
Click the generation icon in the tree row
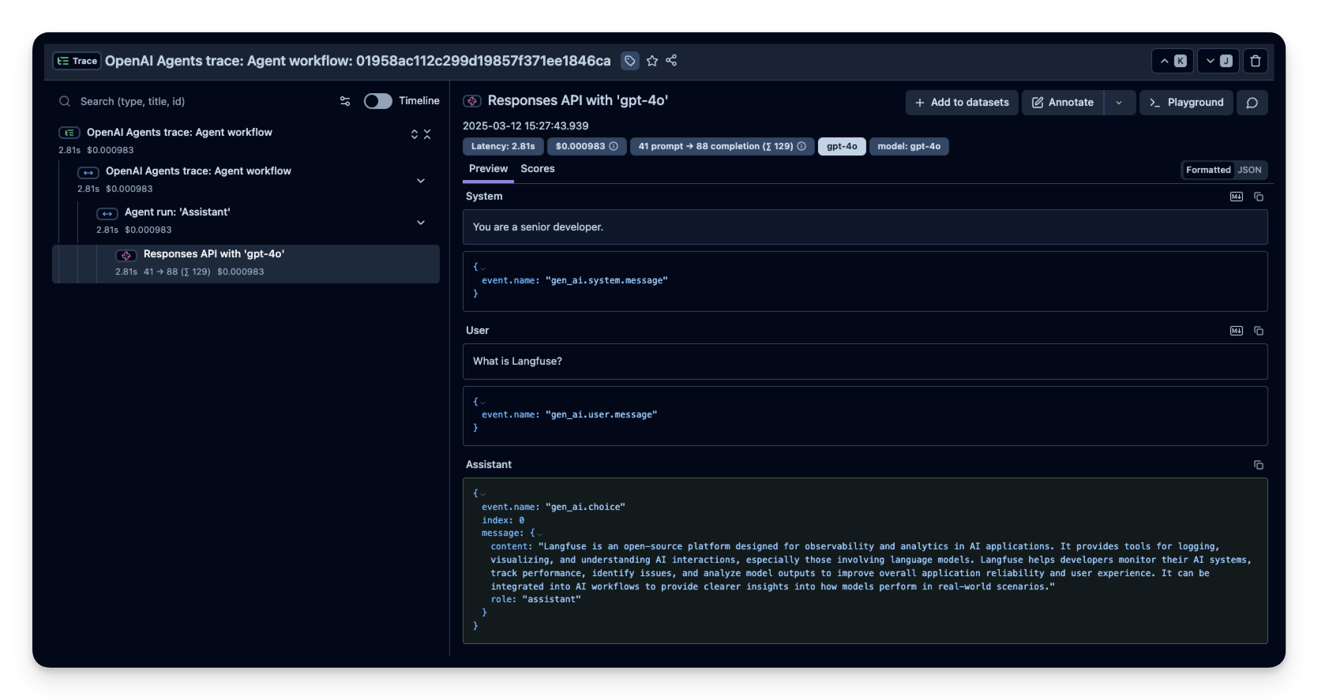point(126,255)
